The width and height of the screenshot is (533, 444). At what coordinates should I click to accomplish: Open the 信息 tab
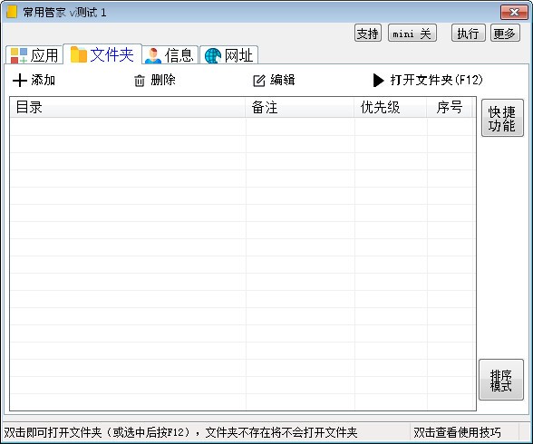170,55
